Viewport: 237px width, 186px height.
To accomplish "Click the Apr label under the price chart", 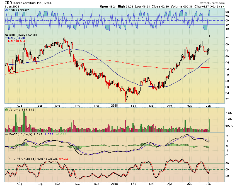I will tap(170, 106).
